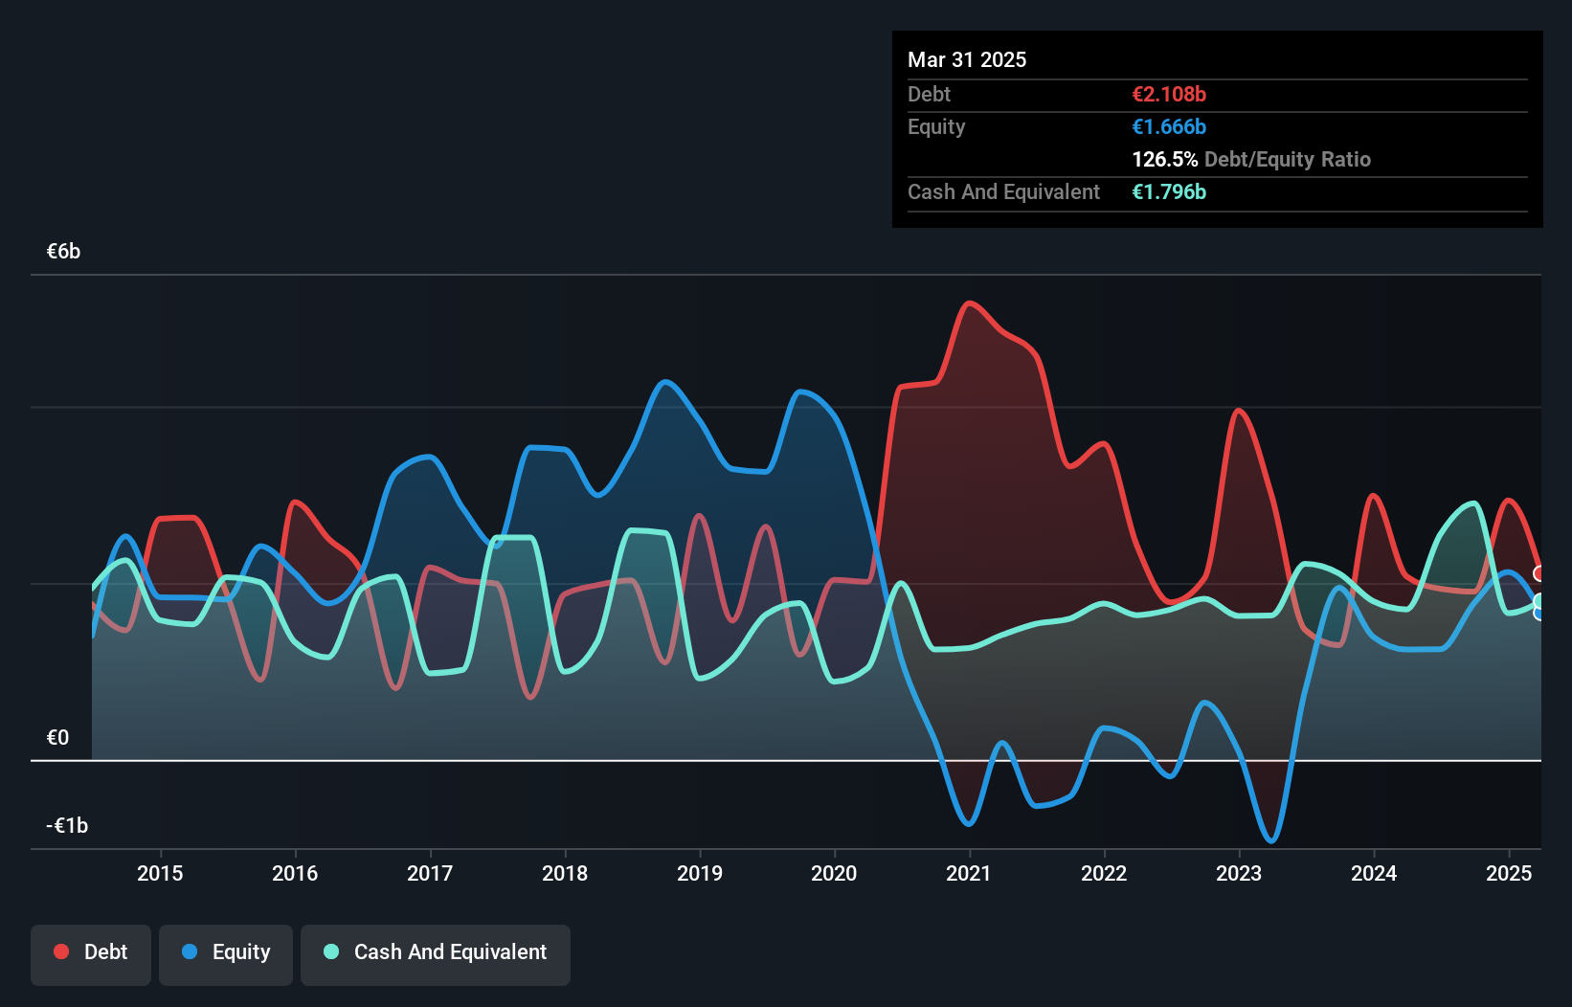Viewport: 1572px width, 1007px height.
Task: Click the 2017 x-axis label
Action: point(430,873)
